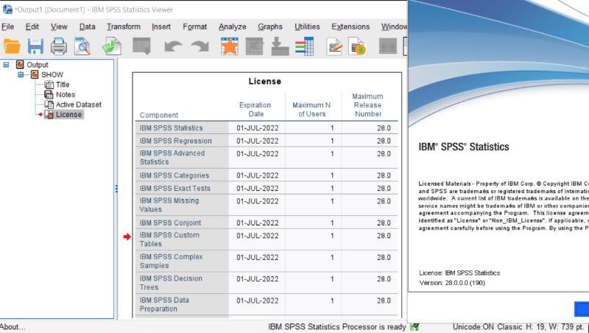Click Designate Window gray toolbar icon
589x333 pixels.
pos(388,46)
